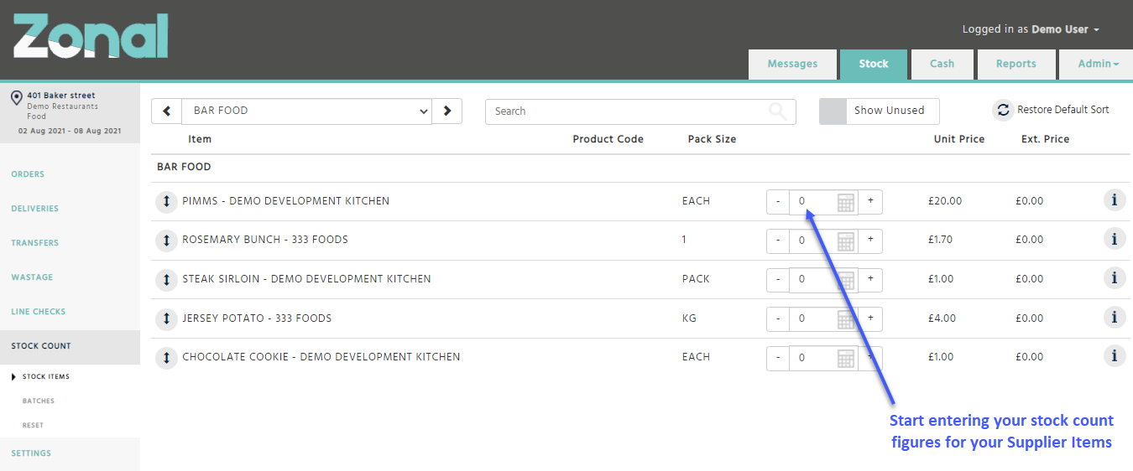Increase the Rosemary Bunch count with plus
This screenshot has width=1133, height=471.
click(x=870, y=241)
